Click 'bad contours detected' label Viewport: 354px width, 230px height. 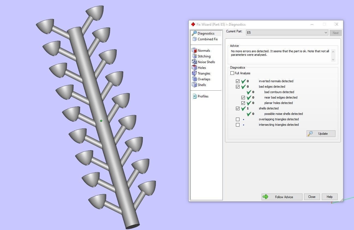[279, 92]
